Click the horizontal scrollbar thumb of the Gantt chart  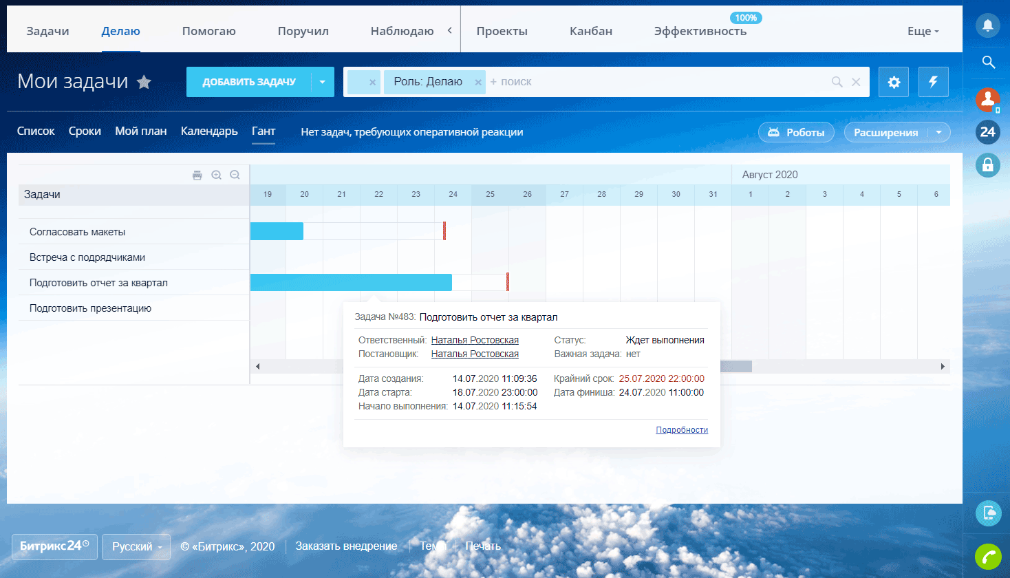pyautogui.click(x=735, y=367)
